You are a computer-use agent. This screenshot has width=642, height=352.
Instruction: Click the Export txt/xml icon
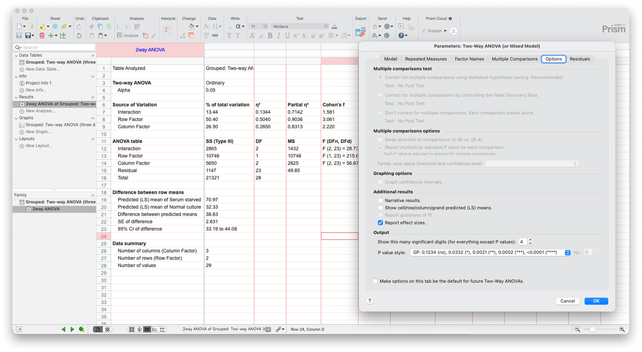point(360,31)
